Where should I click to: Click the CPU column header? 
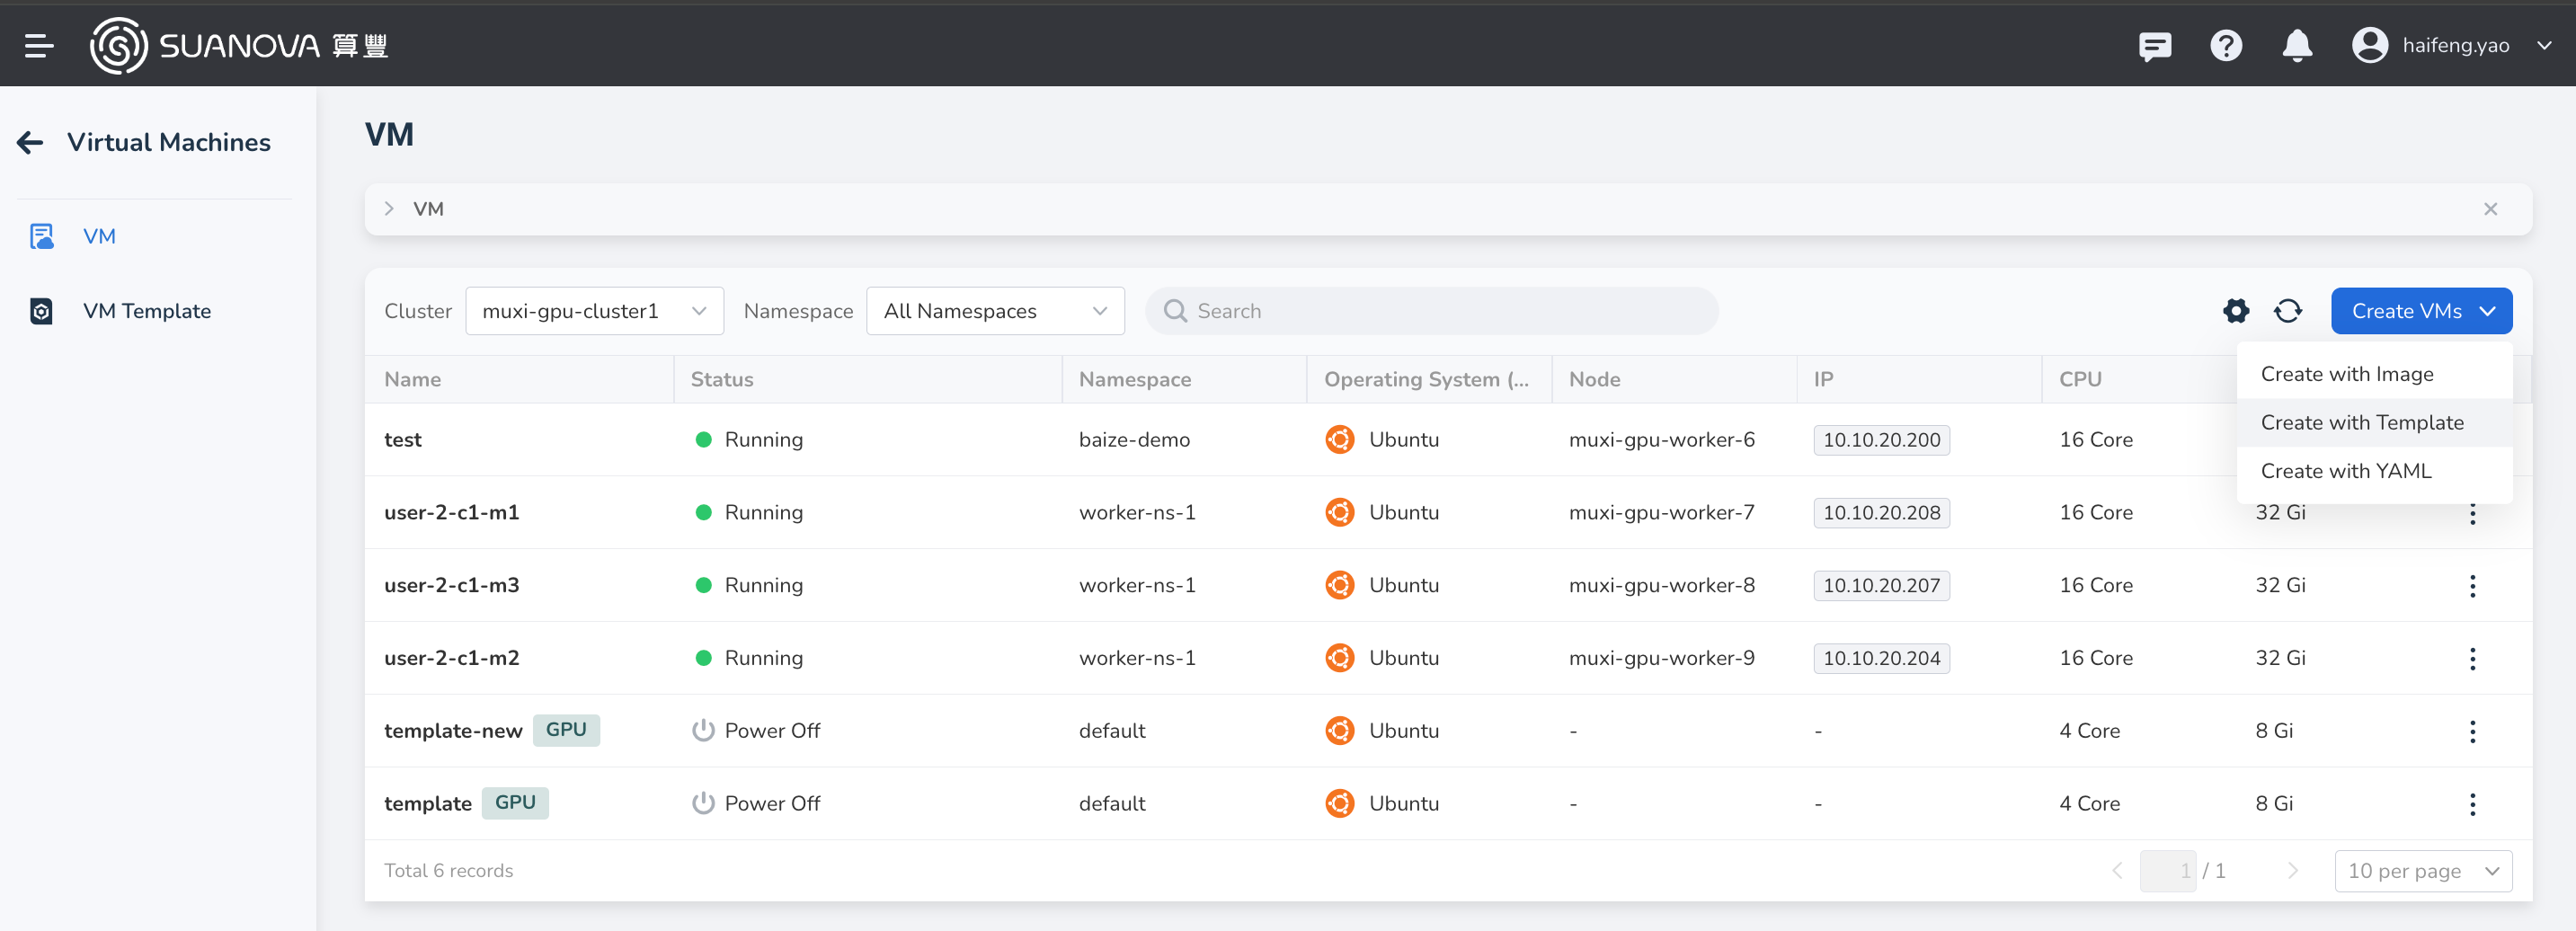pyautogui.click(x=2080, y=380)
